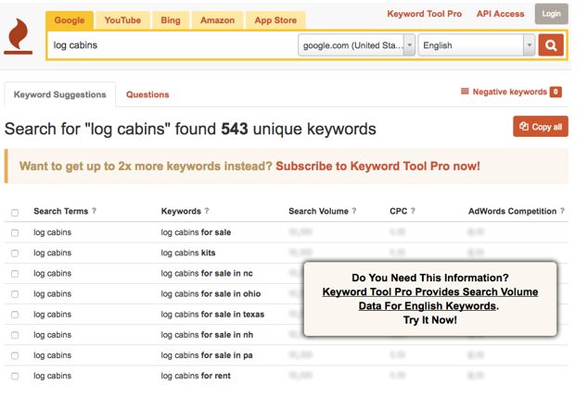Open the Keyword Tool Pro link
The image size is (588, 396).
(425, 14)
